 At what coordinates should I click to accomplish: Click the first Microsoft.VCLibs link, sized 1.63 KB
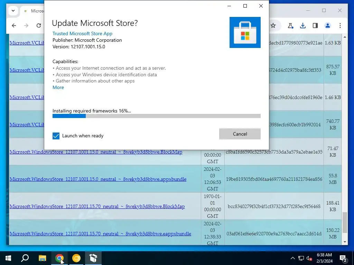pos(27,43)
